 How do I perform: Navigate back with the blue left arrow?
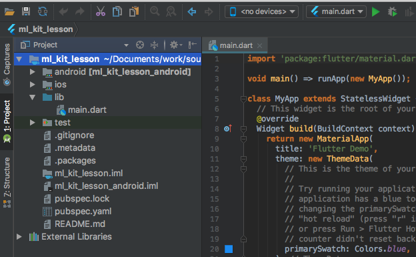pos(192,12)
